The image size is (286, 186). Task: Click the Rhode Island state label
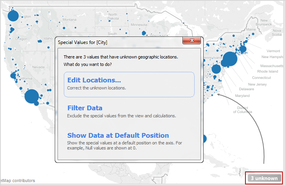pos(267,71)
